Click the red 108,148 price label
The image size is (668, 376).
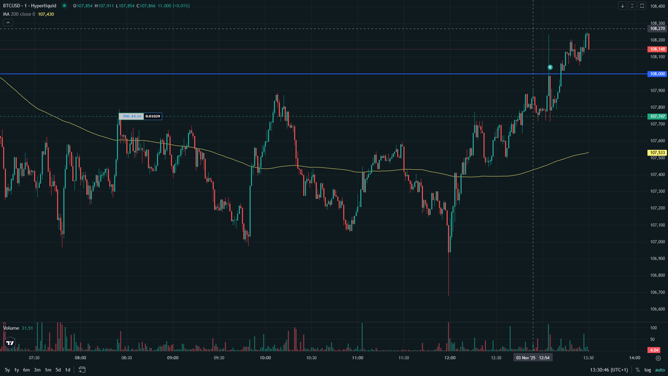pyautogui.click(x=657, y=49)
